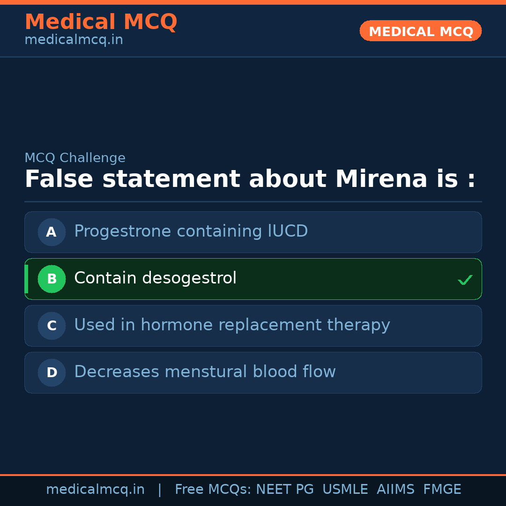The height and width of the screenshot is (506, 506).
Task: Open the medicalmcq.in link in the header
Action: (x=74, y=40)
